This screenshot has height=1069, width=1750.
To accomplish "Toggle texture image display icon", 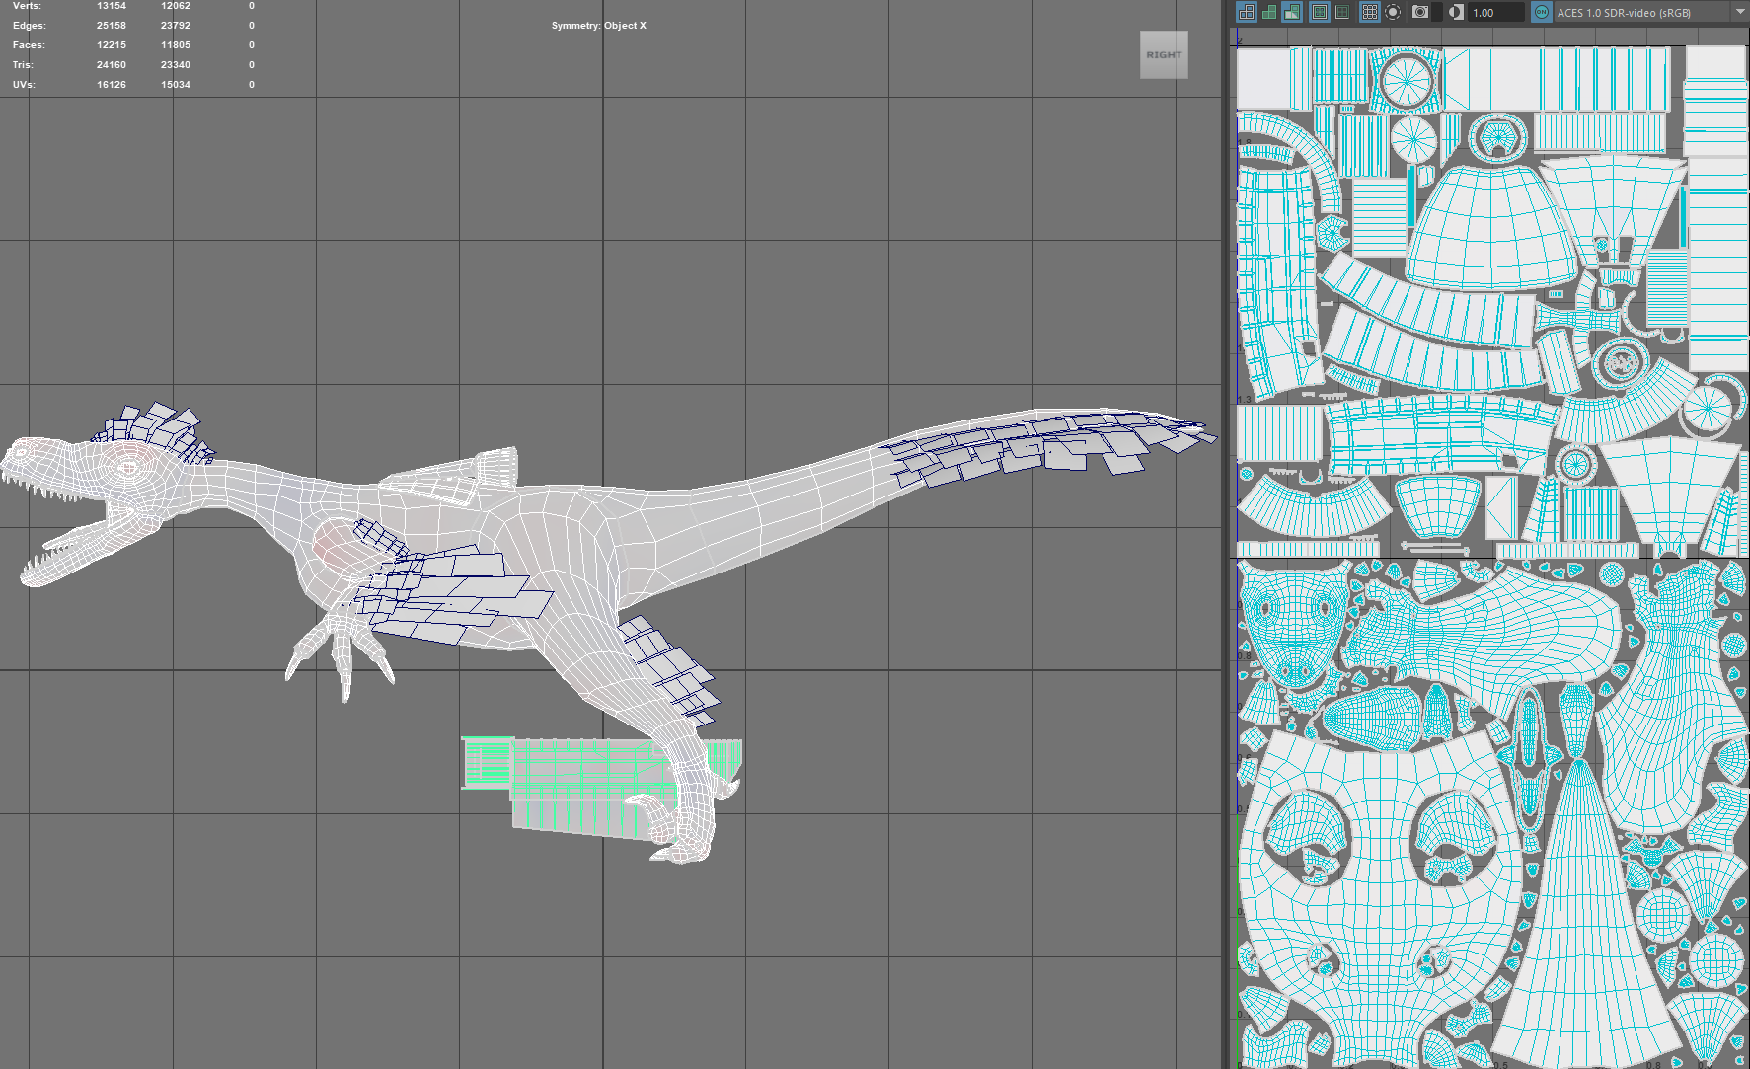I will click(1320, 12).
